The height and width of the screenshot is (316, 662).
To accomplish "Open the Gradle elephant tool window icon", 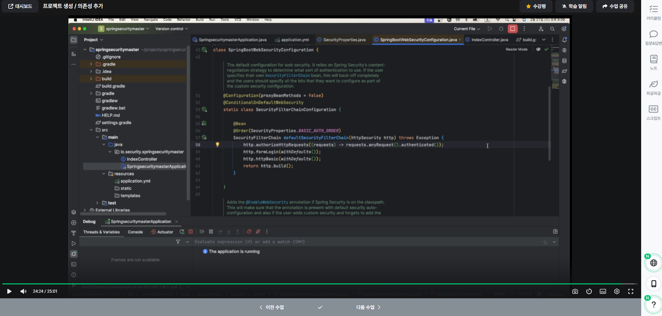I will coord(564,71).
